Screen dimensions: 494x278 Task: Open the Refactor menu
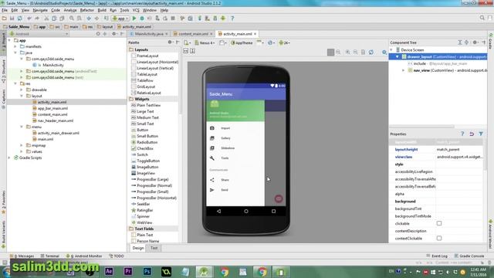point(87,10)
